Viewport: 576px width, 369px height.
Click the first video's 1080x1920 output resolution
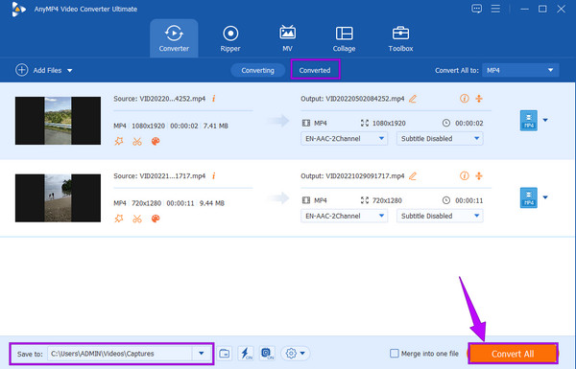click(x=389, y=124)
